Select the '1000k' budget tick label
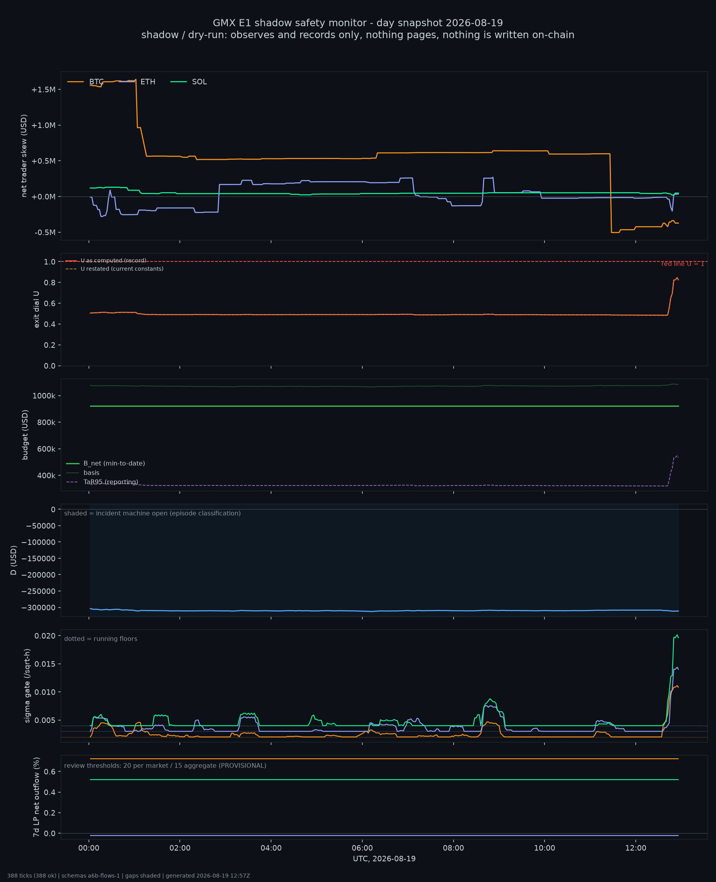This screenshot has width=716, height=882. (x=44, y=396)
